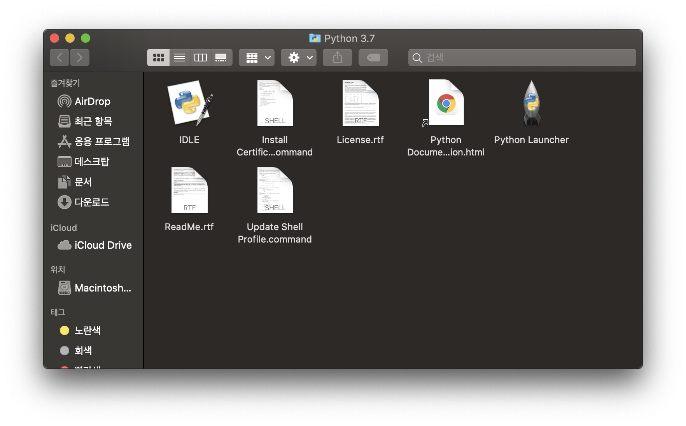This screenshot has height=426, width=686.
Task: Click the Python Launcher name label
Action: tap(532, 140)
